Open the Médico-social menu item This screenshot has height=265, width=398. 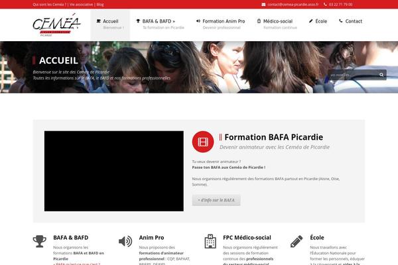[x=277, y=24]
